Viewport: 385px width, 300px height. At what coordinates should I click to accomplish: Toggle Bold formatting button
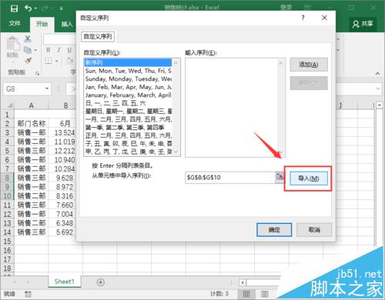49,50
